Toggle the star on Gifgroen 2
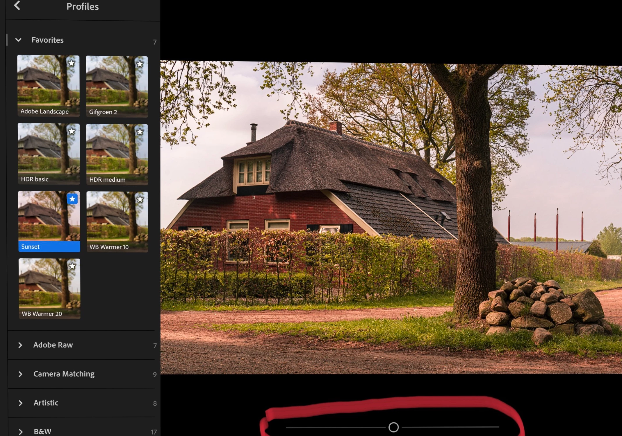The width and height of the screenshot is (622, 436). tap(140, 64)
